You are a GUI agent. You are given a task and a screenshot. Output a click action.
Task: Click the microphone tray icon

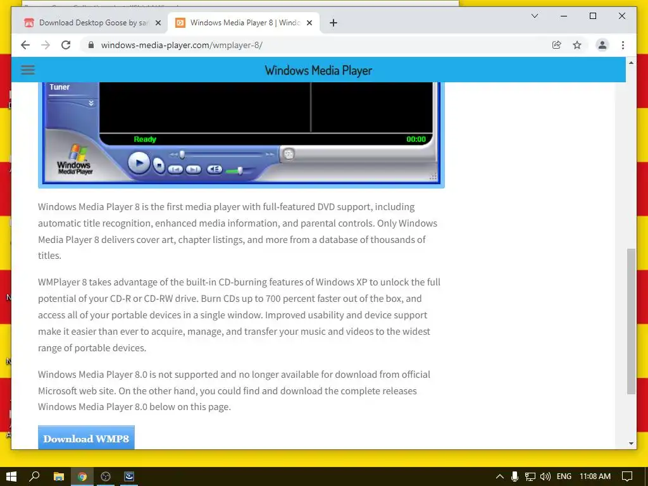click(x=514, y=477)
